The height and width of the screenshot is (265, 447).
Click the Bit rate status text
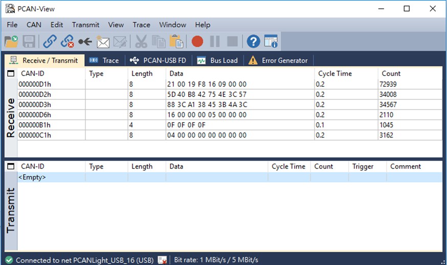click(216, 260)
